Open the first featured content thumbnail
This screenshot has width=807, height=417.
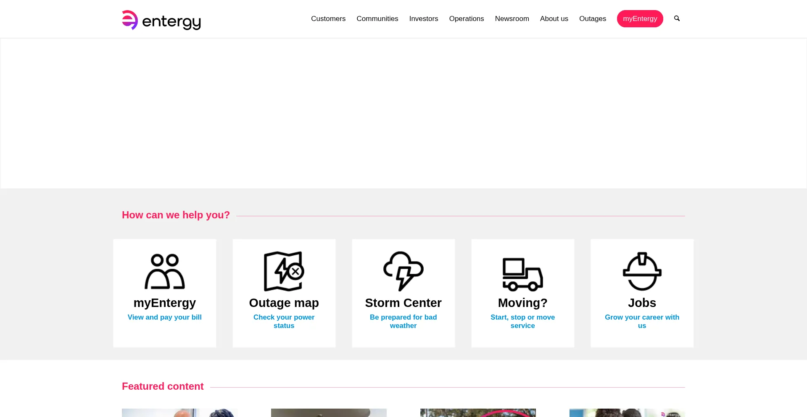179,412
